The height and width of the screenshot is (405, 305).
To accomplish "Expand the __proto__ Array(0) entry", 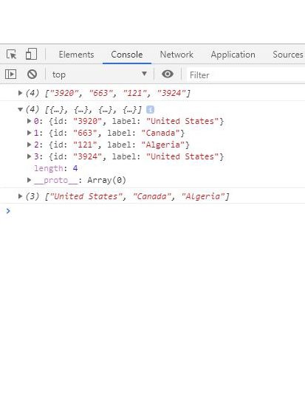I will click(30, 180).
